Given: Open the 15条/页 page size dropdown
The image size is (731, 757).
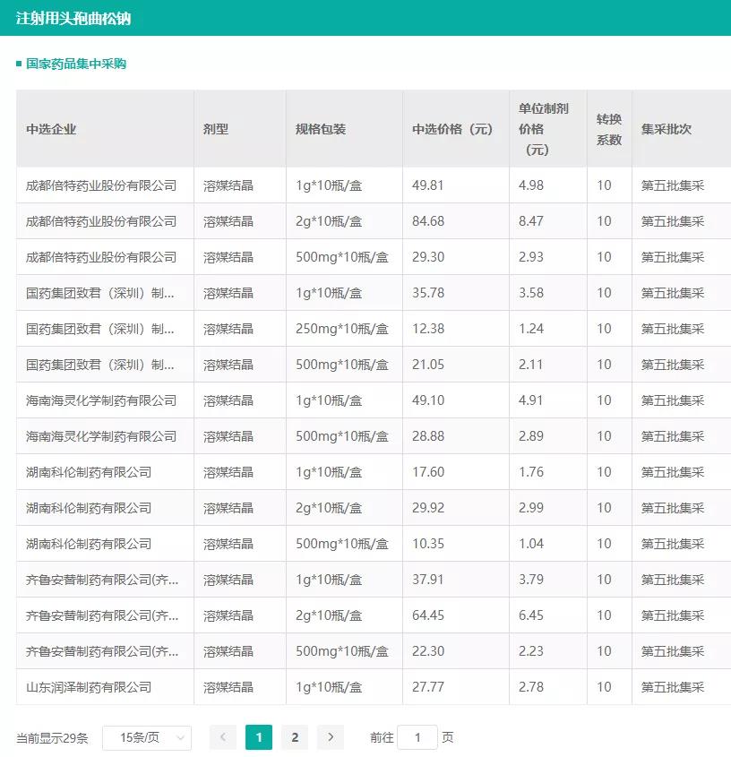Looking at the screenshot, I should pos(147,737).
